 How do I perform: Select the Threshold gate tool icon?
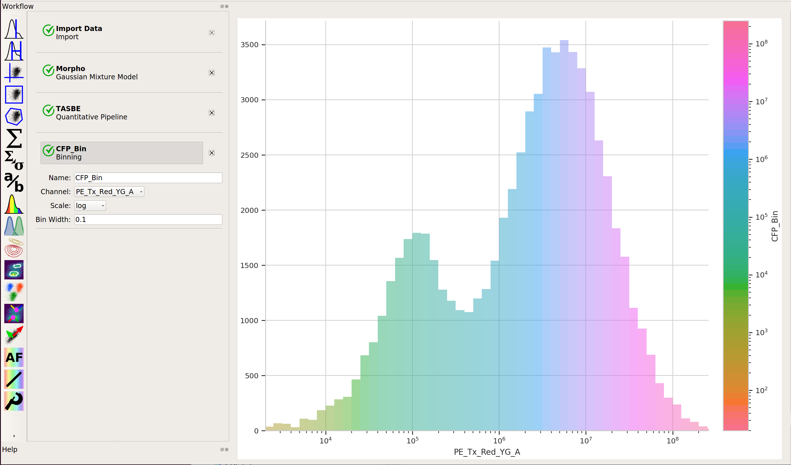tap(14, 29)
